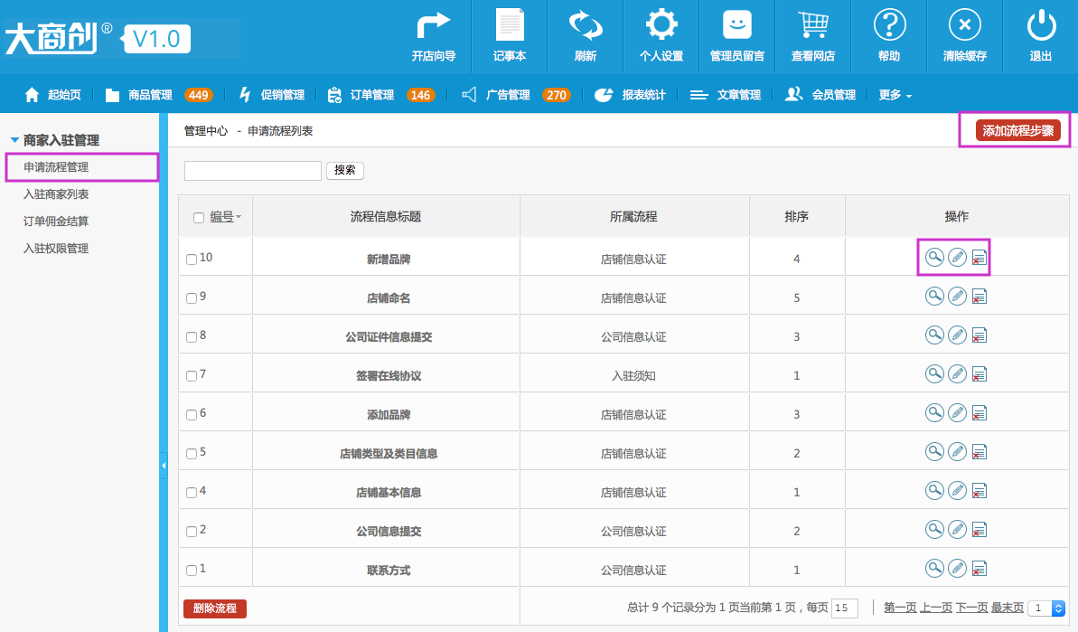
Task: Open the 会员管理 menu
Action: tap(820, 95)
